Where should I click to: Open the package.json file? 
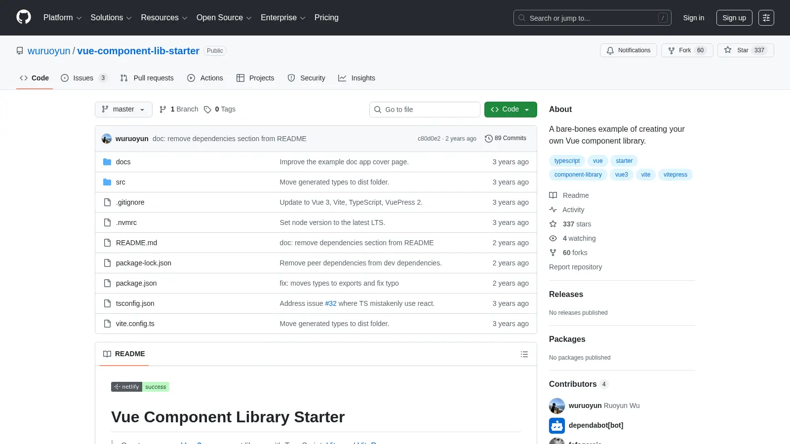pos(136,283)
